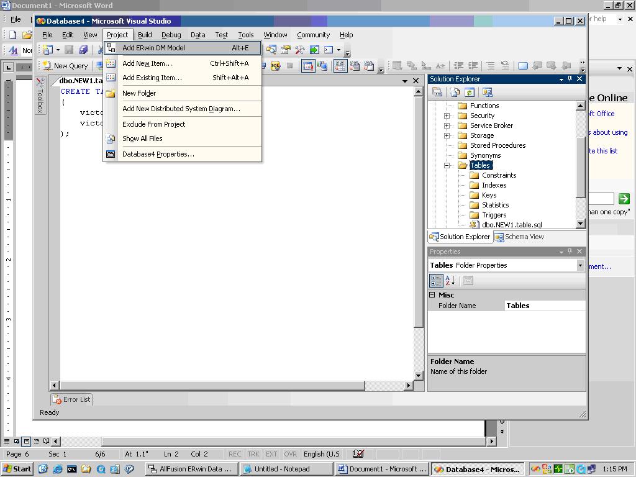Viewport: 636px width, 477px height.
Task: Click the command prompt quick launch icon
Action: tap(72, 469)
